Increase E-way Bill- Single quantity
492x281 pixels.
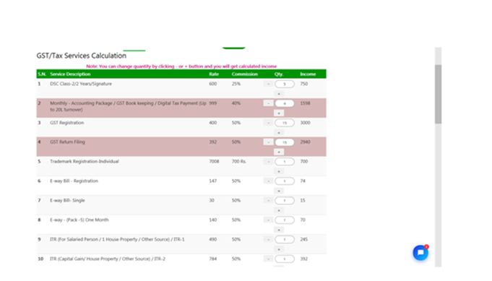pos(279,210)
